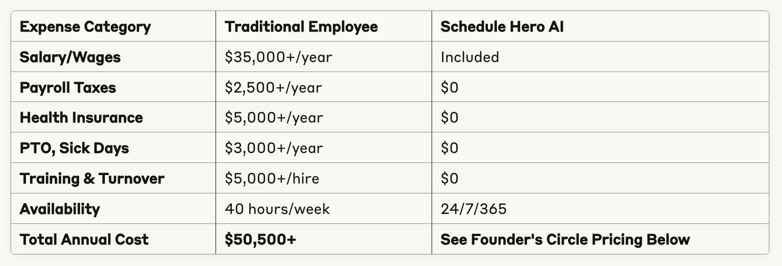
Task: Click the PTO, Sick Days row label
Action: point(74,148)
